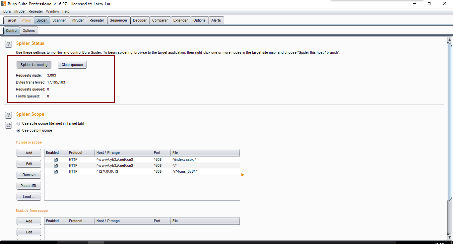Go to the Intruder tool tab

[x=78, y=20]
